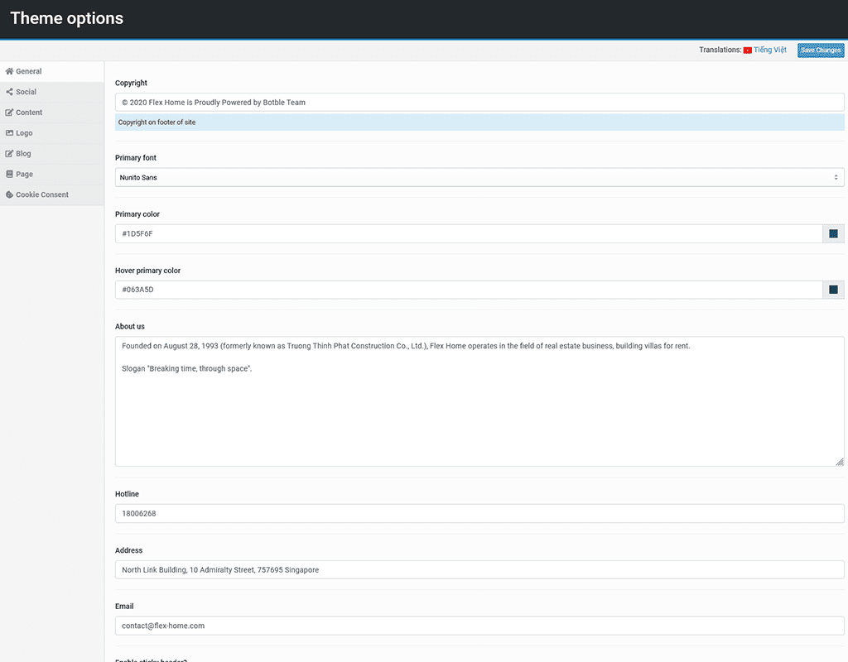The height and width of the screenshot is (662, 848).
Task: Open the Tiếng Việt translation link
Action: coord(770,50)
